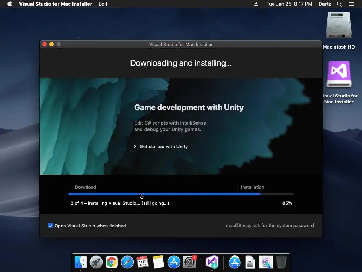Open Launchpad rocket icon in Dock

96,262
